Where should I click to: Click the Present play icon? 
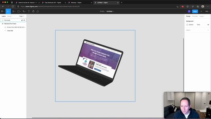click(201, 12)
